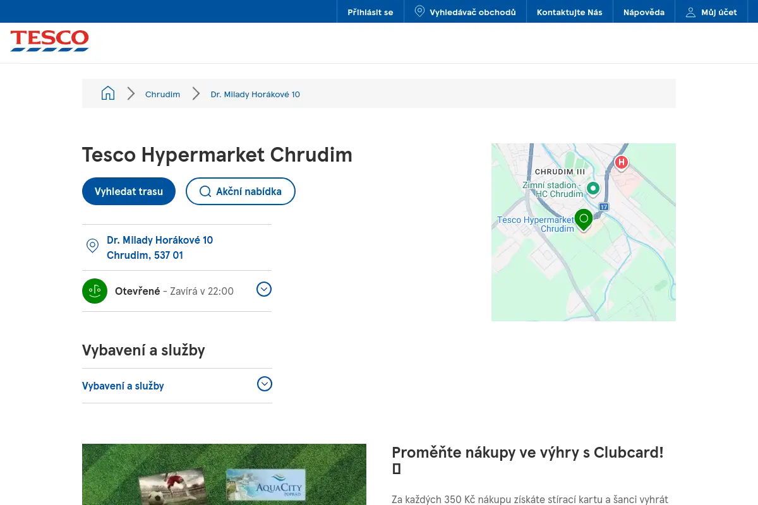Viewport: 758px width, 505px height.
Task: Click the green Tesco marker on map
Action: click(x=584, y=220)
